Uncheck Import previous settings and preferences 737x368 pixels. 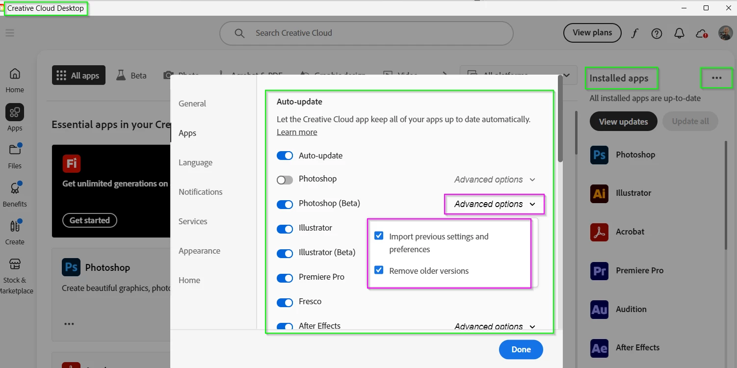(379, 236)
